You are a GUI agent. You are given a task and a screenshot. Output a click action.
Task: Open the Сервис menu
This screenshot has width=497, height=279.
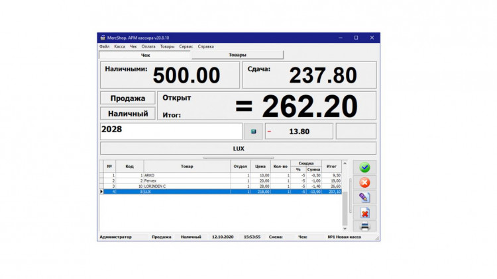[186, 47]
